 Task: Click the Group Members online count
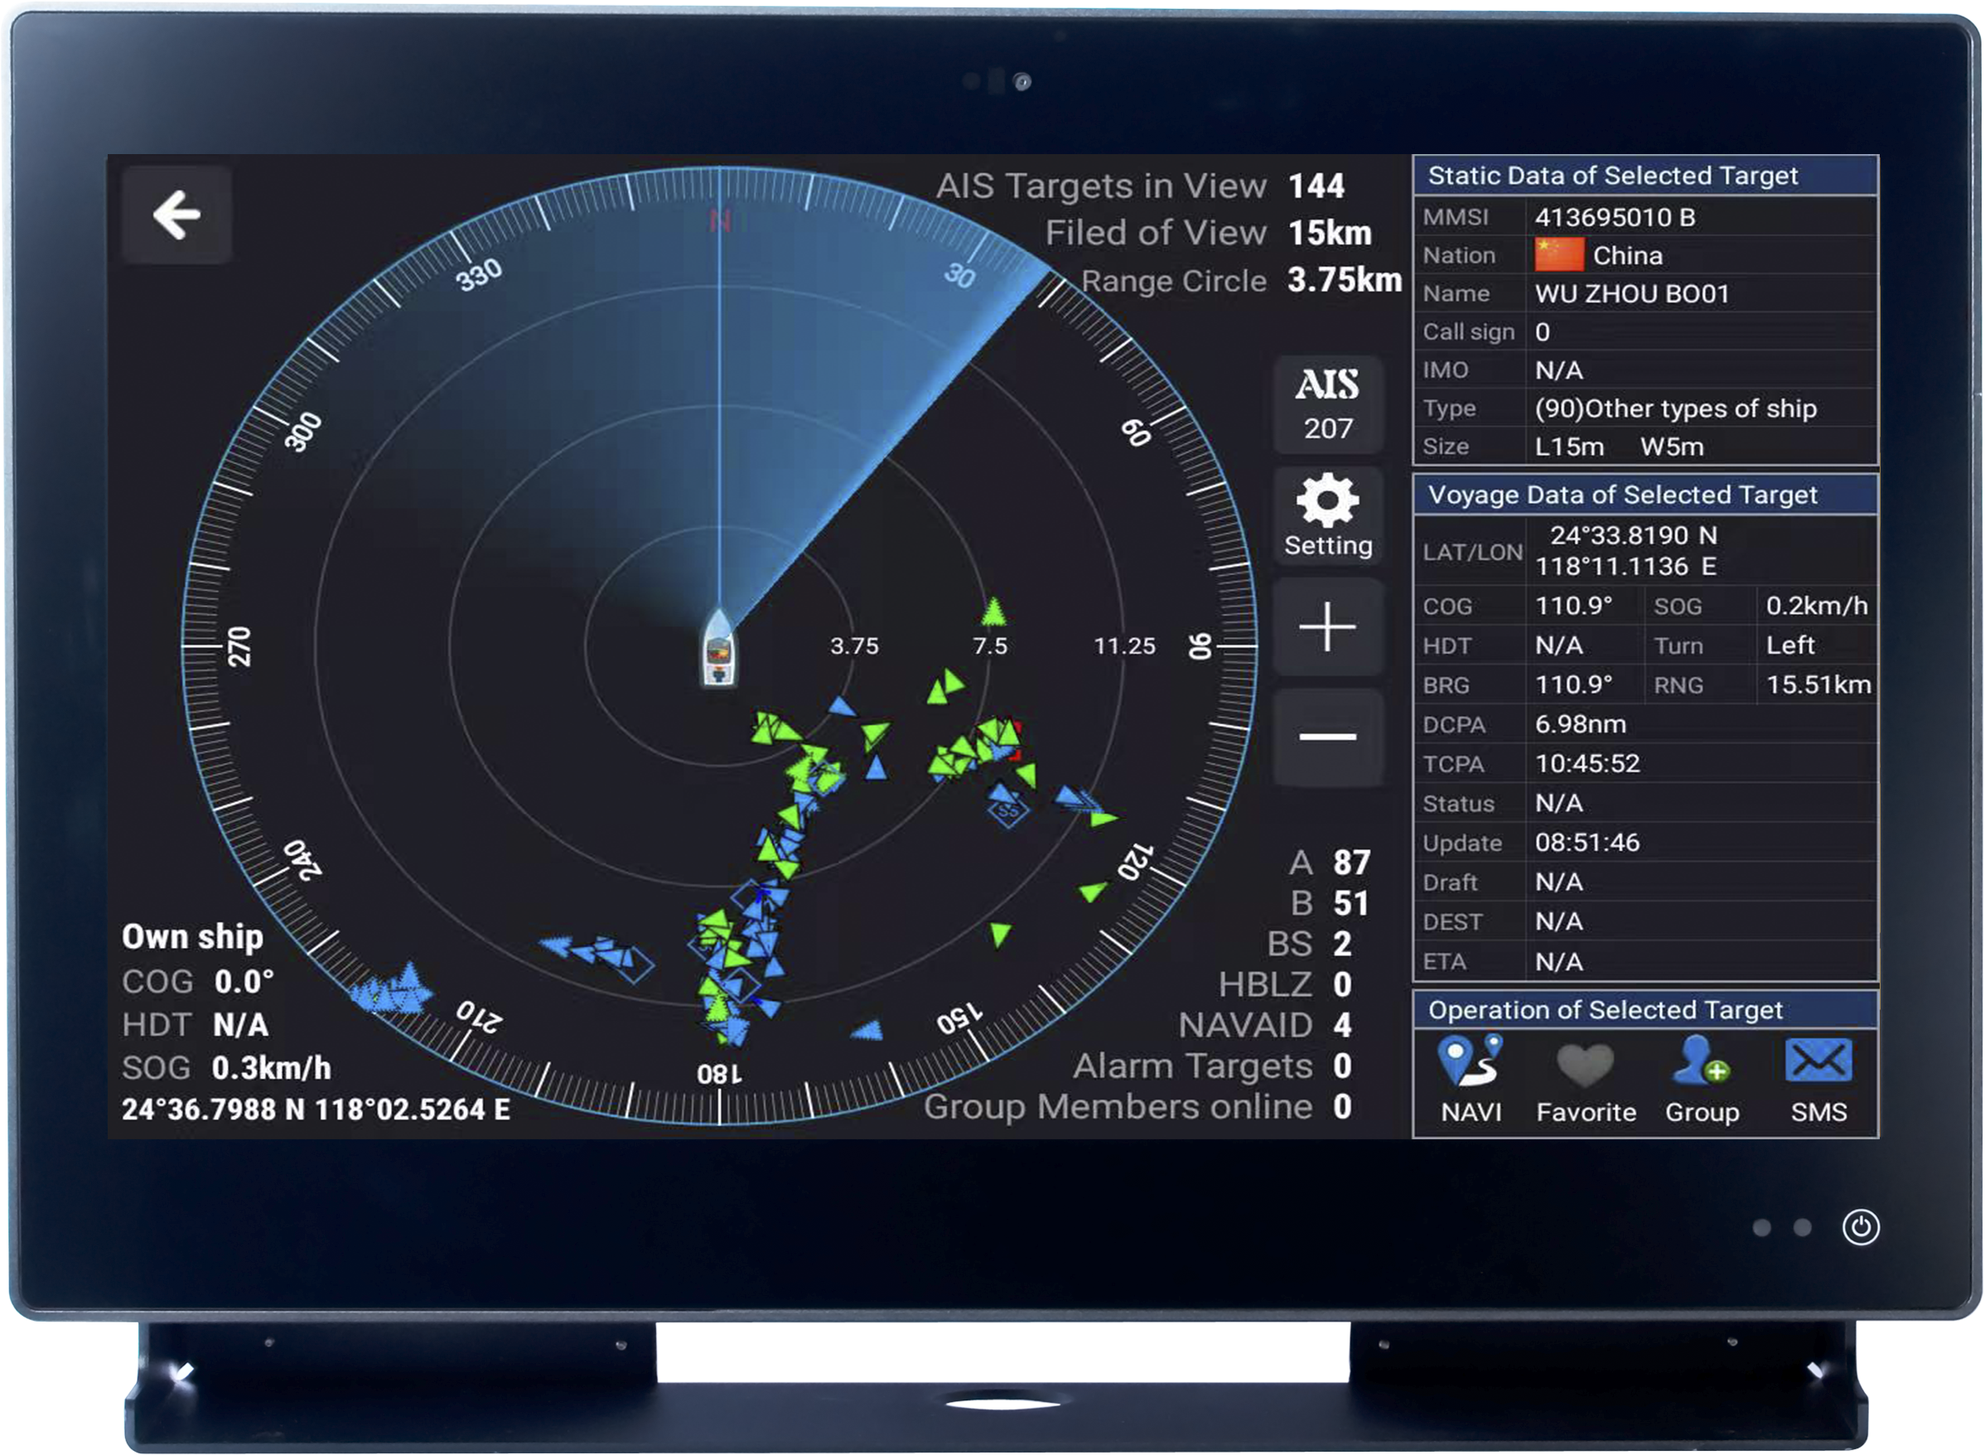[x=1342, y=1106]
